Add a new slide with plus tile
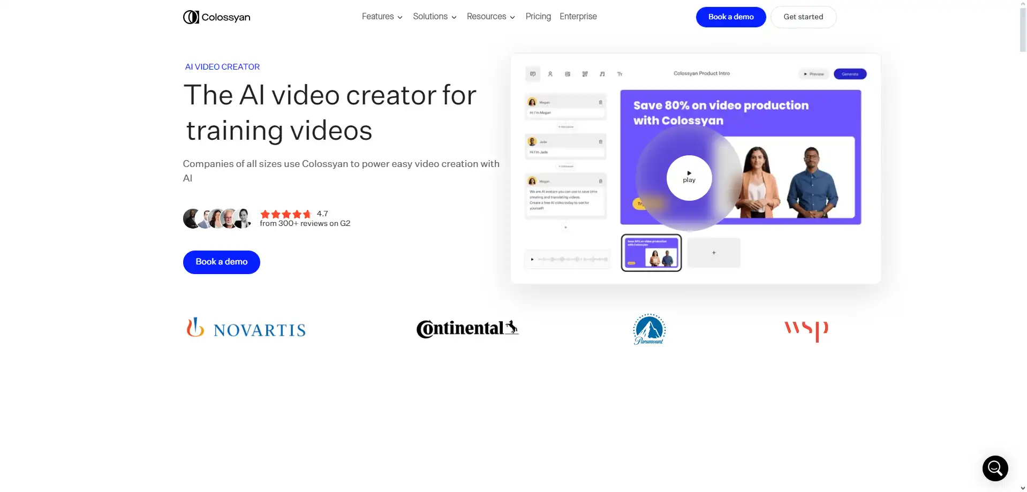Viewport: 1027px width, 492px height. point(714,253)
